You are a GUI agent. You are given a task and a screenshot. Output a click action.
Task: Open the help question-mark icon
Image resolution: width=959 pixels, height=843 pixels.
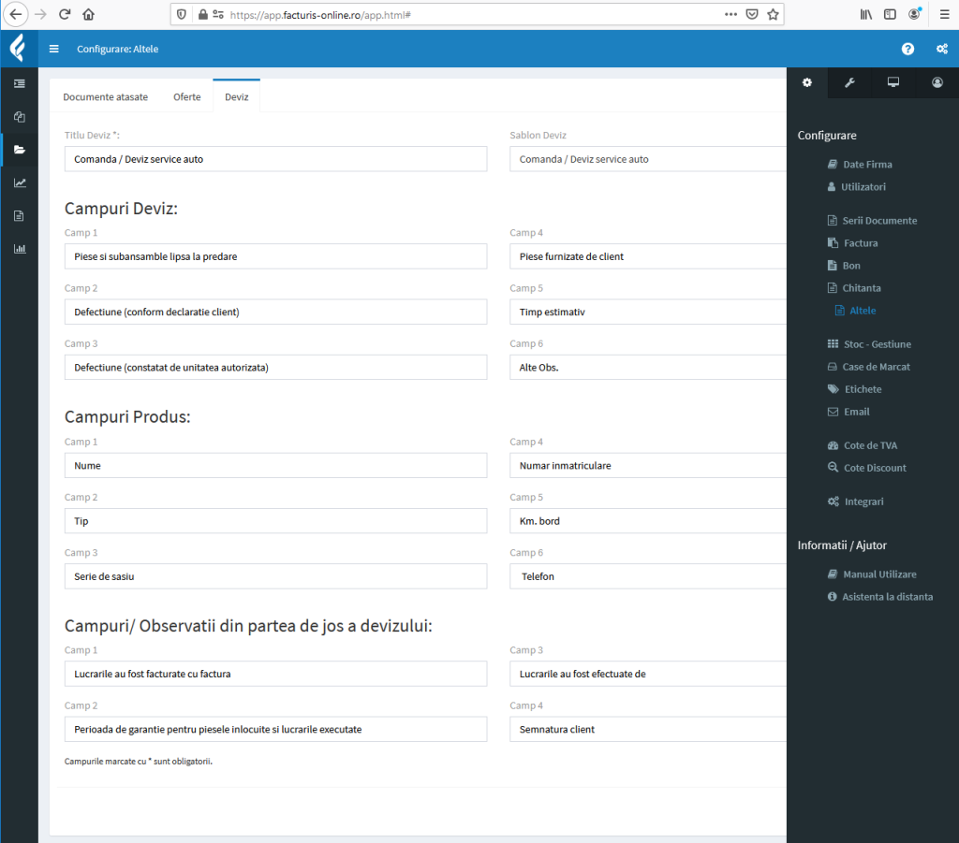(x=907, y=49)
